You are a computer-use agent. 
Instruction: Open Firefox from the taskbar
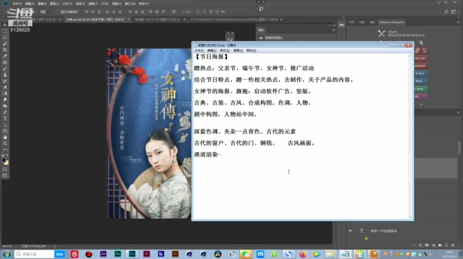(x=303, y=254)
